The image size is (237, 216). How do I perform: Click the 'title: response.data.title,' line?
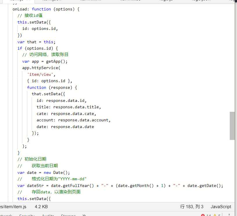pyautogui.click(x=69, y=107)
